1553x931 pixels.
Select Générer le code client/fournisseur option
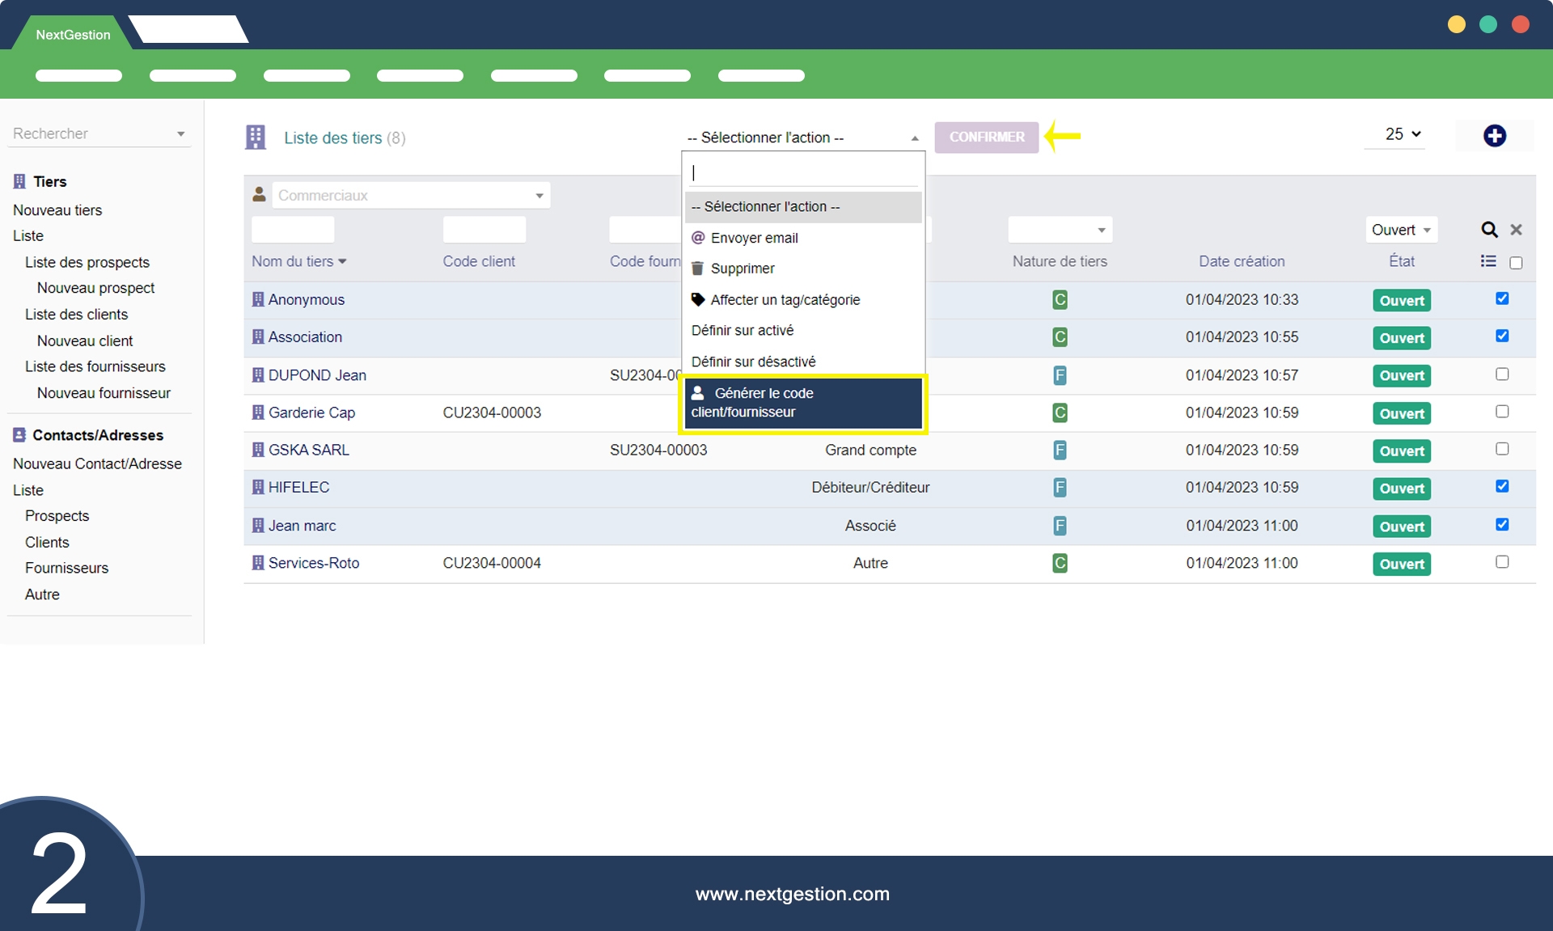click(802, 403)
